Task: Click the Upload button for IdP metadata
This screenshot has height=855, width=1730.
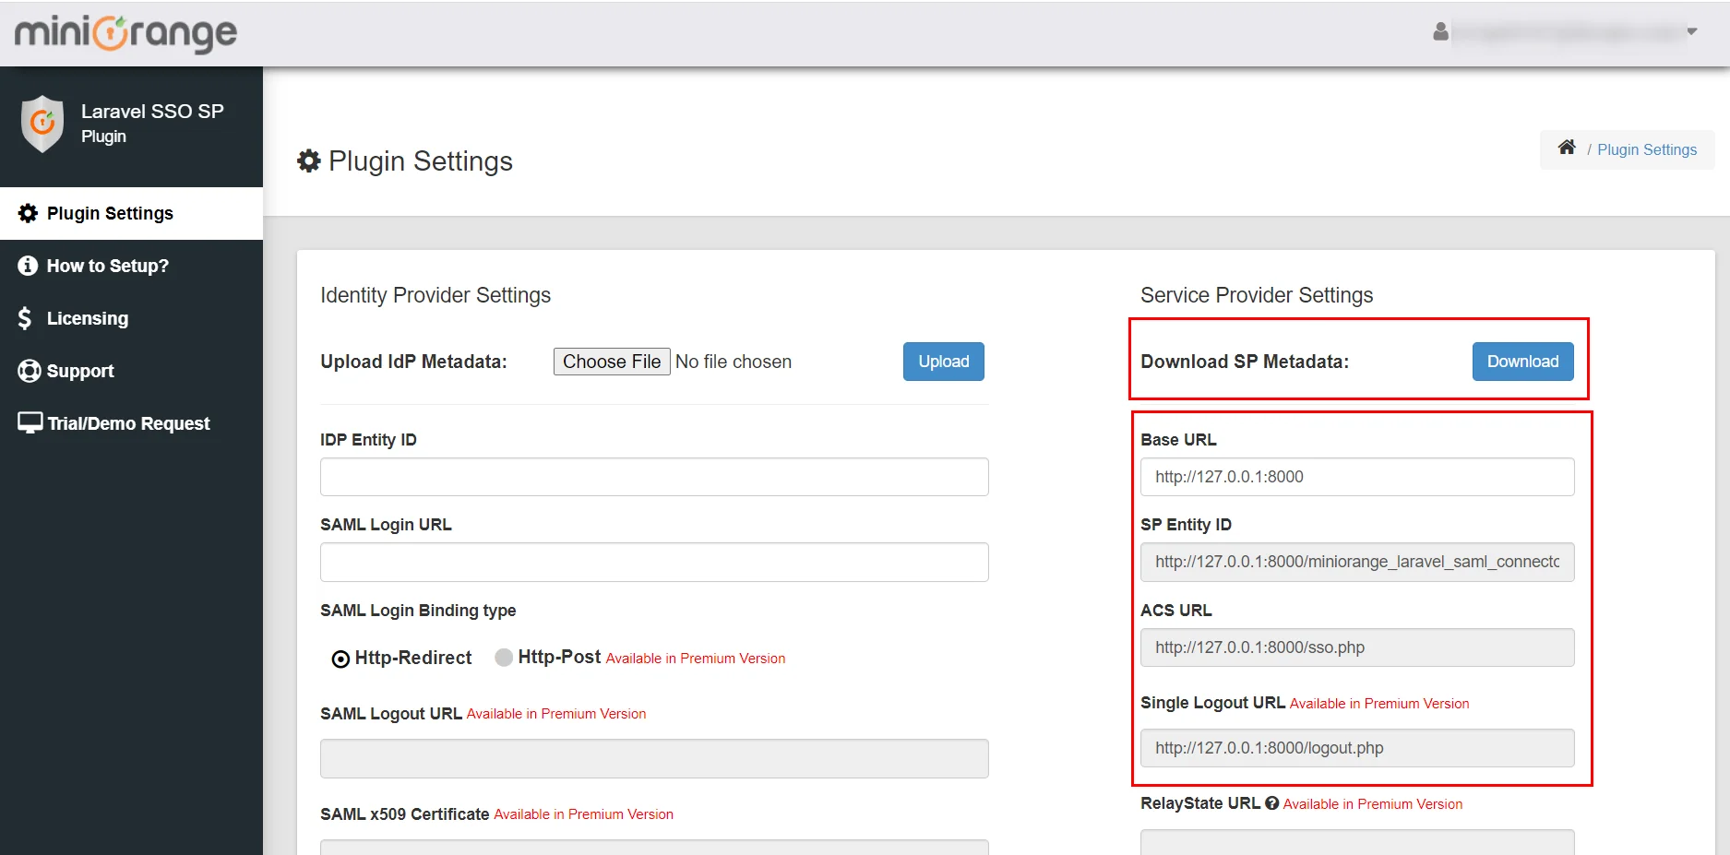Action: tap(943, 362)
